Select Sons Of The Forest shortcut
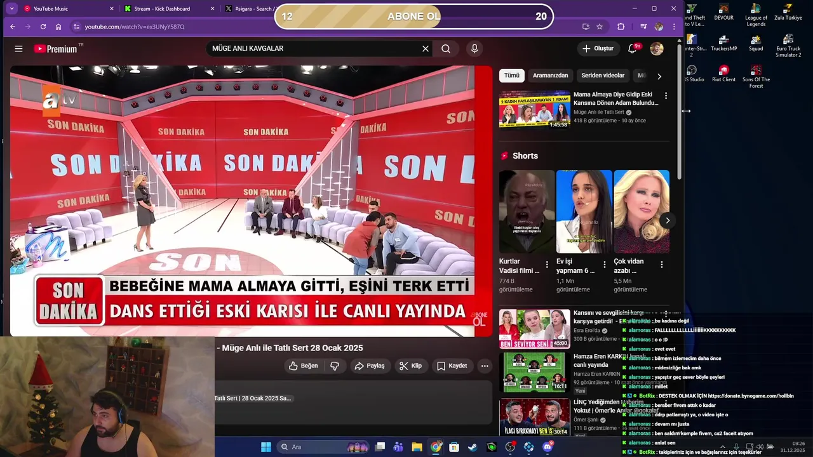 click(x=756, y=77)
